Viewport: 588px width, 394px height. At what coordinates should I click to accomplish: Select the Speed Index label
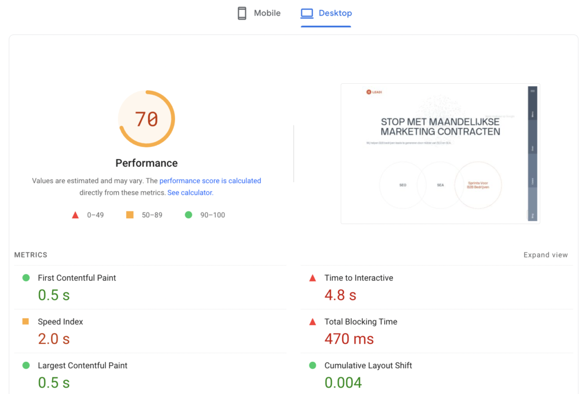tap(60, 322)
